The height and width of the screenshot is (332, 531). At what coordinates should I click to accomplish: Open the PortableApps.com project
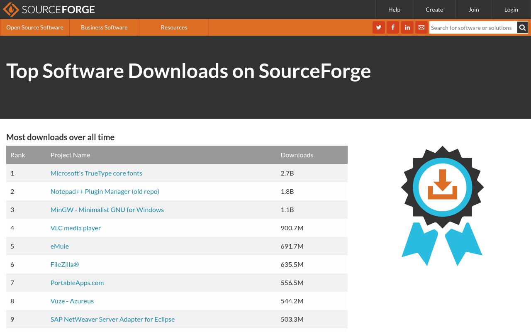click(x=77, y=283)
